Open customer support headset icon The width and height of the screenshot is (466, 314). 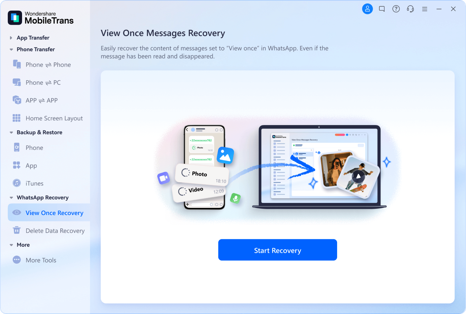[x=410, y=9]
